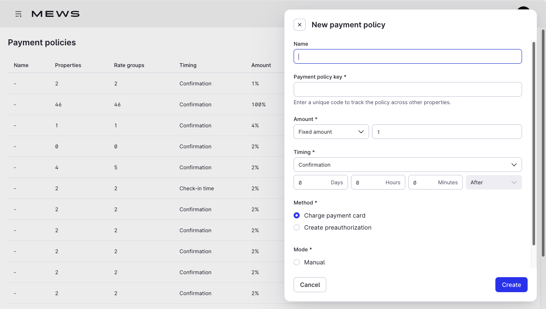Click the 46 properties cell
The width and height of the screenshot is (546, 309).
(x=58, y=104)
